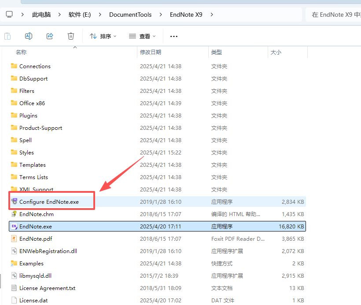Image resolution: width=361 pixels, height=305 pixels.
Task: Click the XML Support folder name
Action: tap(37, 189)
